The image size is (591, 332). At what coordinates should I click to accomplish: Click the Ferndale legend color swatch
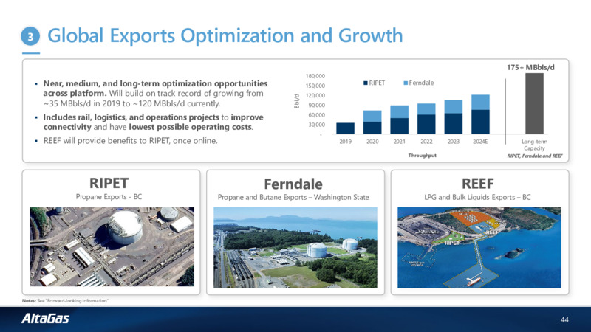[406, 83]
